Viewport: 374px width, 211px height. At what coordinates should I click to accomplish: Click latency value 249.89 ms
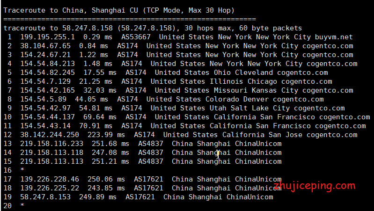(x=98, y=197)
